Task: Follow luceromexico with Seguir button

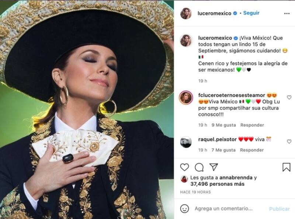Action: [x=251, y=13]
